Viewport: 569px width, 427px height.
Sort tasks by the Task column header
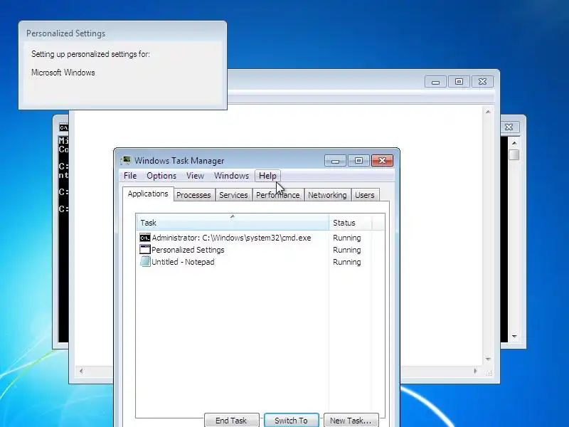pos(233,223)
